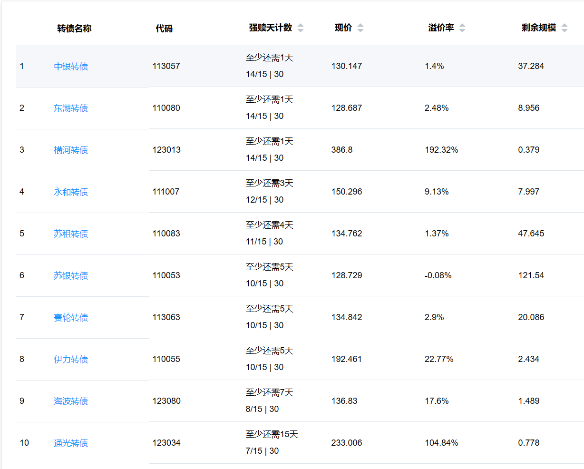Click bond code 113057 cell
Screen dimensions: 584x469
point(166,66)
